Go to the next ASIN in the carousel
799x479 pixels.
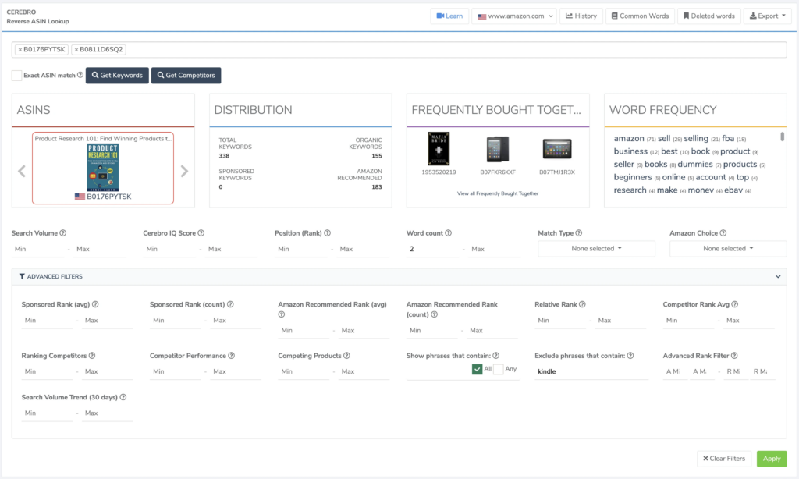(x=184, y=171)
